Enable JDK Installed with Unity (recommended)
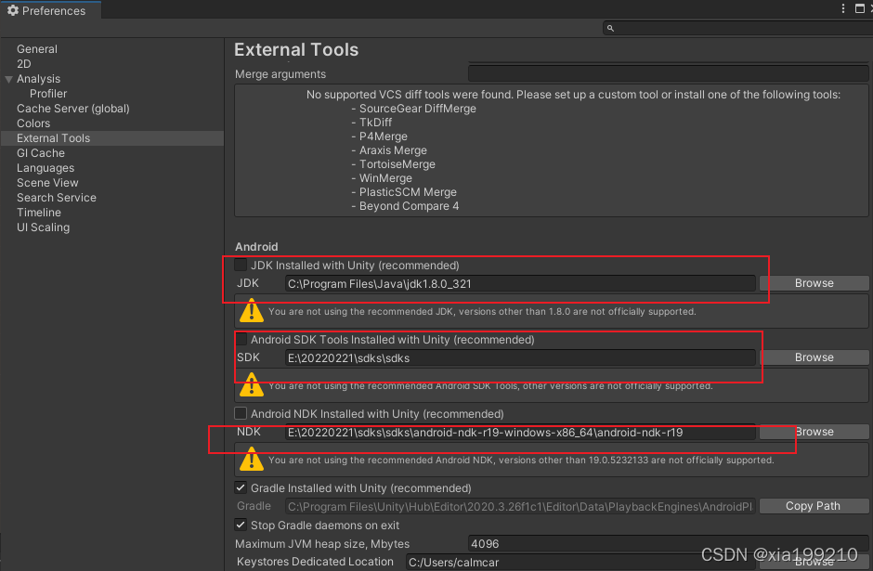The height and width of the screenshot is (571, 873). pyautogui.click(x=240, y=265)
